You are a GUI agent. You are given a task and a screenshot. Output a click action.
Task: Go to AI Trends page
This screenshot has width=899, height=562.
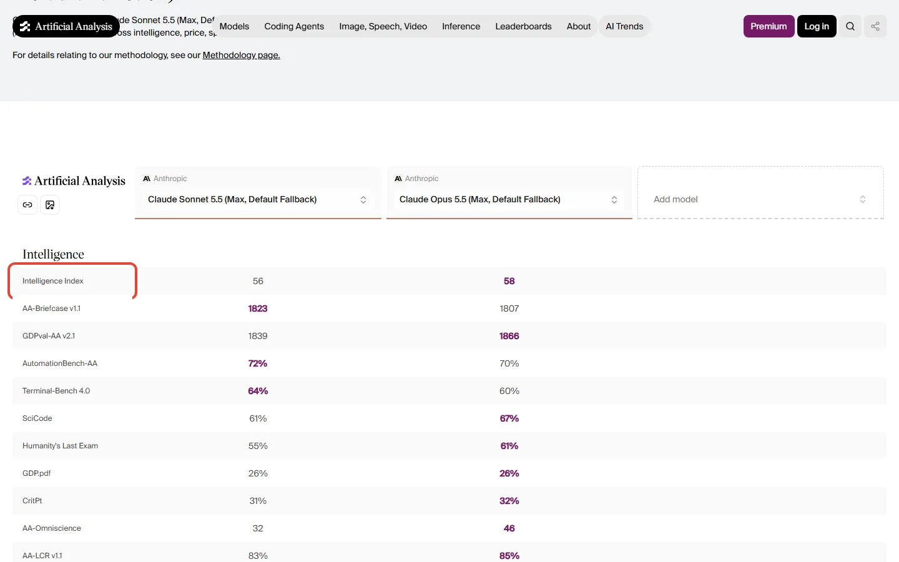[x=624, y=26]
